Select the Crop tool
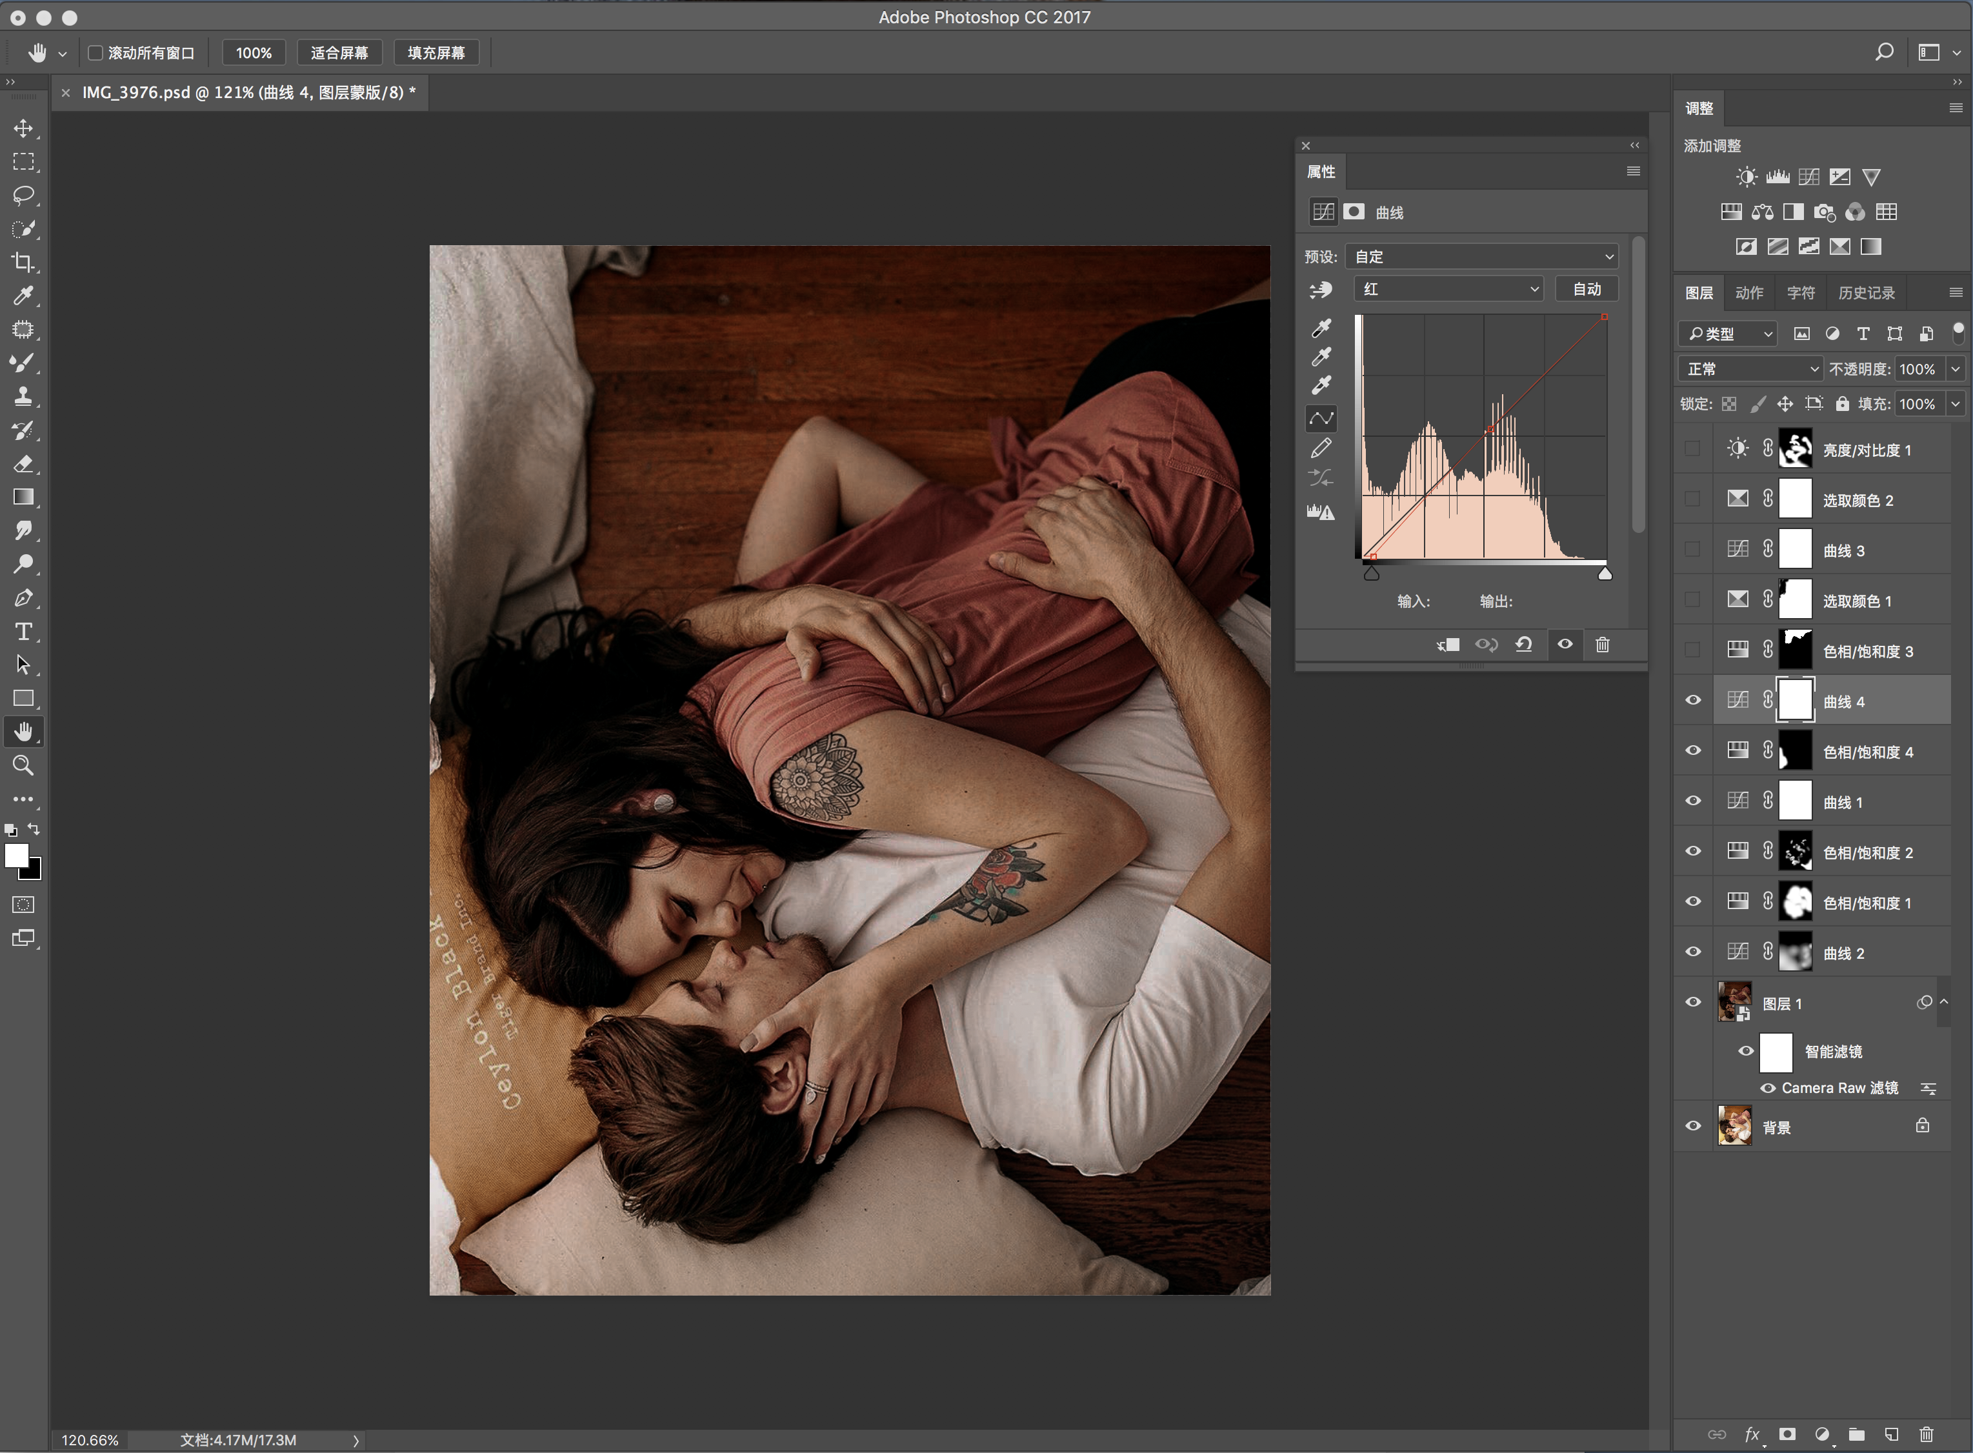The width and height of the screenshot is (1973, 1453). [24, 262]
